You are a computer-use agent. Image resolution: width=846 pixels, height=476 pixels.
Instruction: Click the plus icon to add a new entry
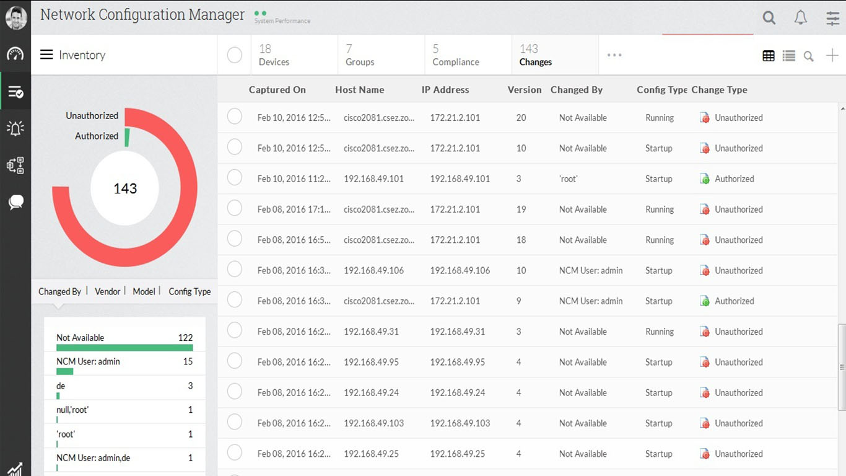click(832, 55)
